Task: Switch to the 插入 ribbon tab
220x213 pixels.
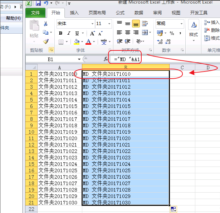Action: pos(74,13)
